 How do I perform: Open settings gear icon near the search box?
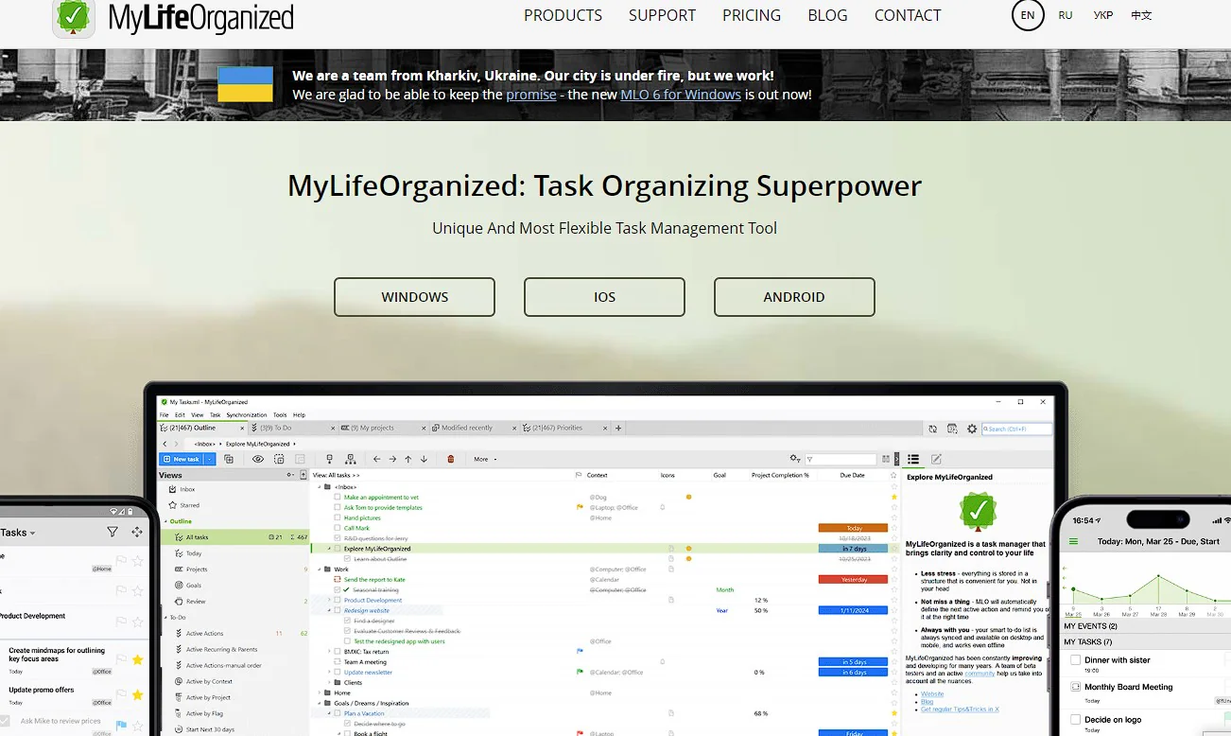972,429
